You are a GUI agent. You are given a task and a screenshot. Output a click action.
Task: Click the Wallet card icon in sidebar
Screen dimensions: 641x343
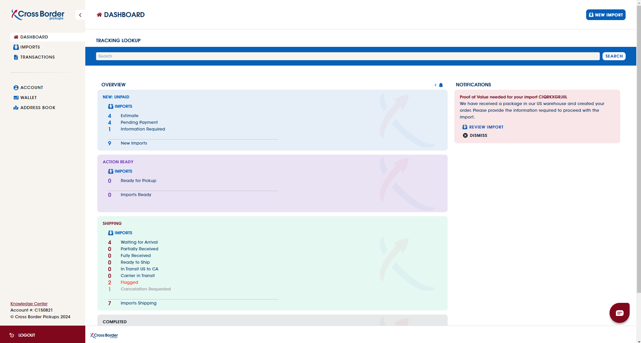(16, 98)
